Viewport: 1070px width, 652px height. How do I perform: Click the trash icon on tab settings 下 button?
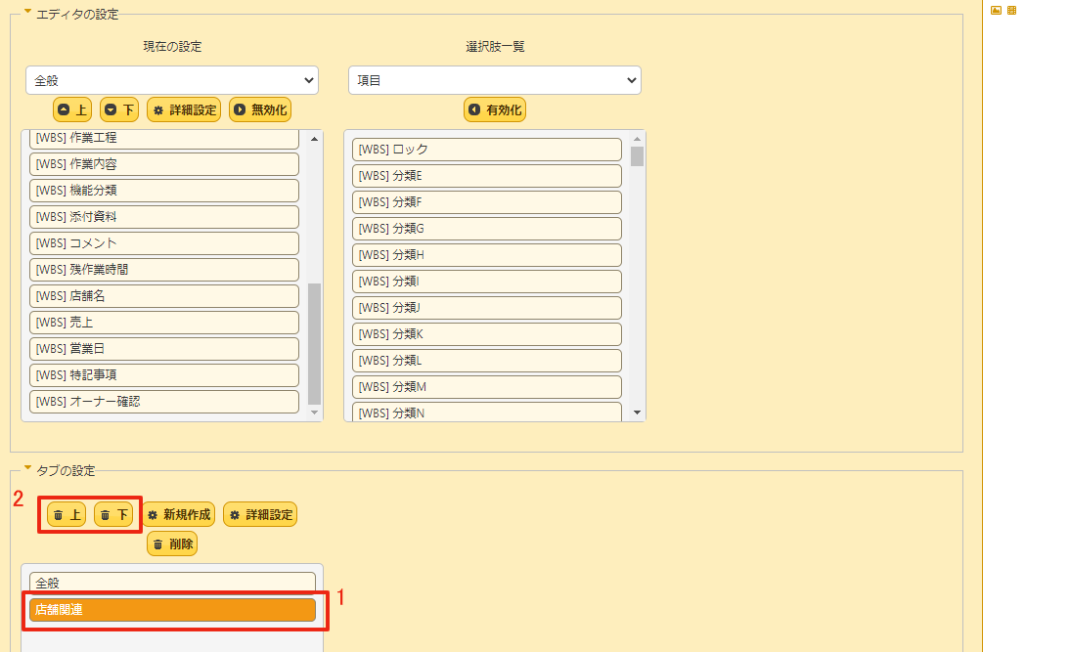(x=104, y=513)
